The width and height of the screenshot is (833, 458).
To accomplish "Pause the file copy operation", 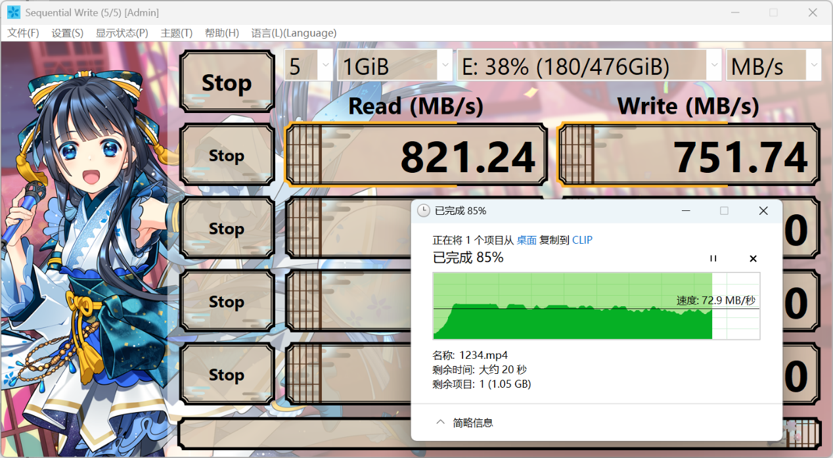I will (x=713, y=258).
